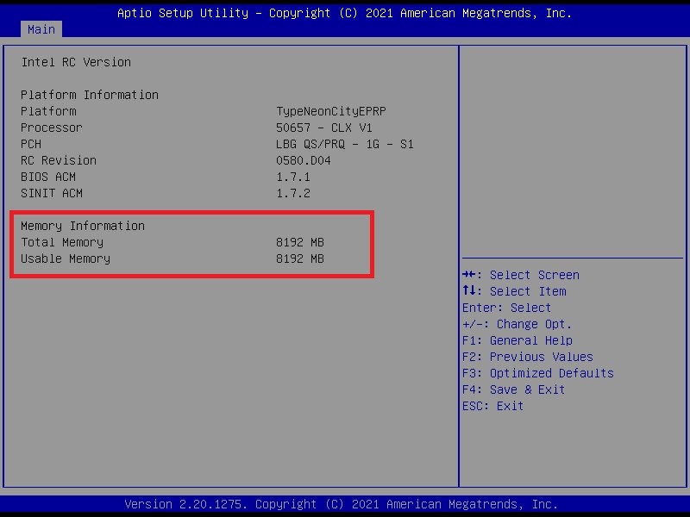
Task: Click the SINIT ACM version 1.7.2
Action: (x=293, y=193)
